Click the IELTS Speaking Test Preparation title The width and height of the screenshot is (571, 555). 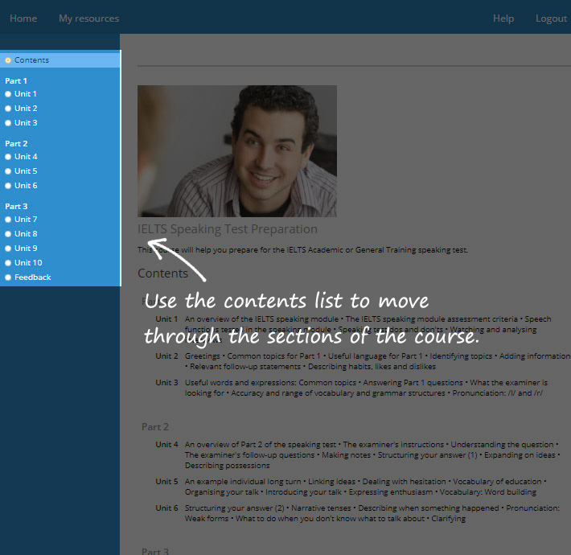point(228,229)
